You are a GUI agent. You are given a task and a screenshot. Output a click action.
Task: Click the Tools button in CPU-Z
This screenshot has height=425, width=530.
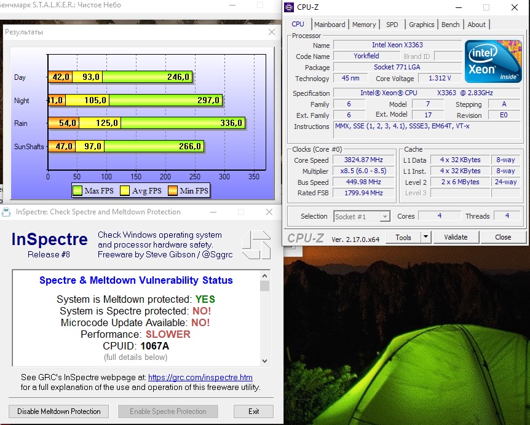pyautogui.click(x=403, y=237)
